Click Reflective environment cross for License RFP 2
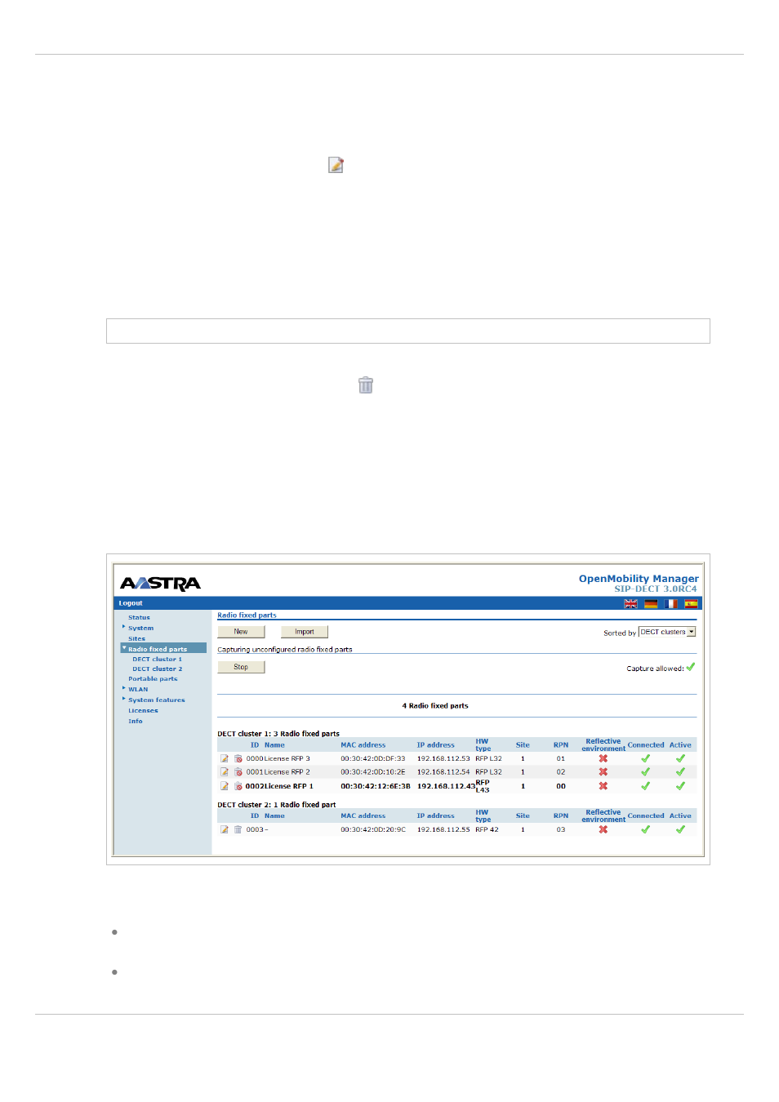Image resolution: width=779 pixels, height=1102 pixels. pos(603,771)
